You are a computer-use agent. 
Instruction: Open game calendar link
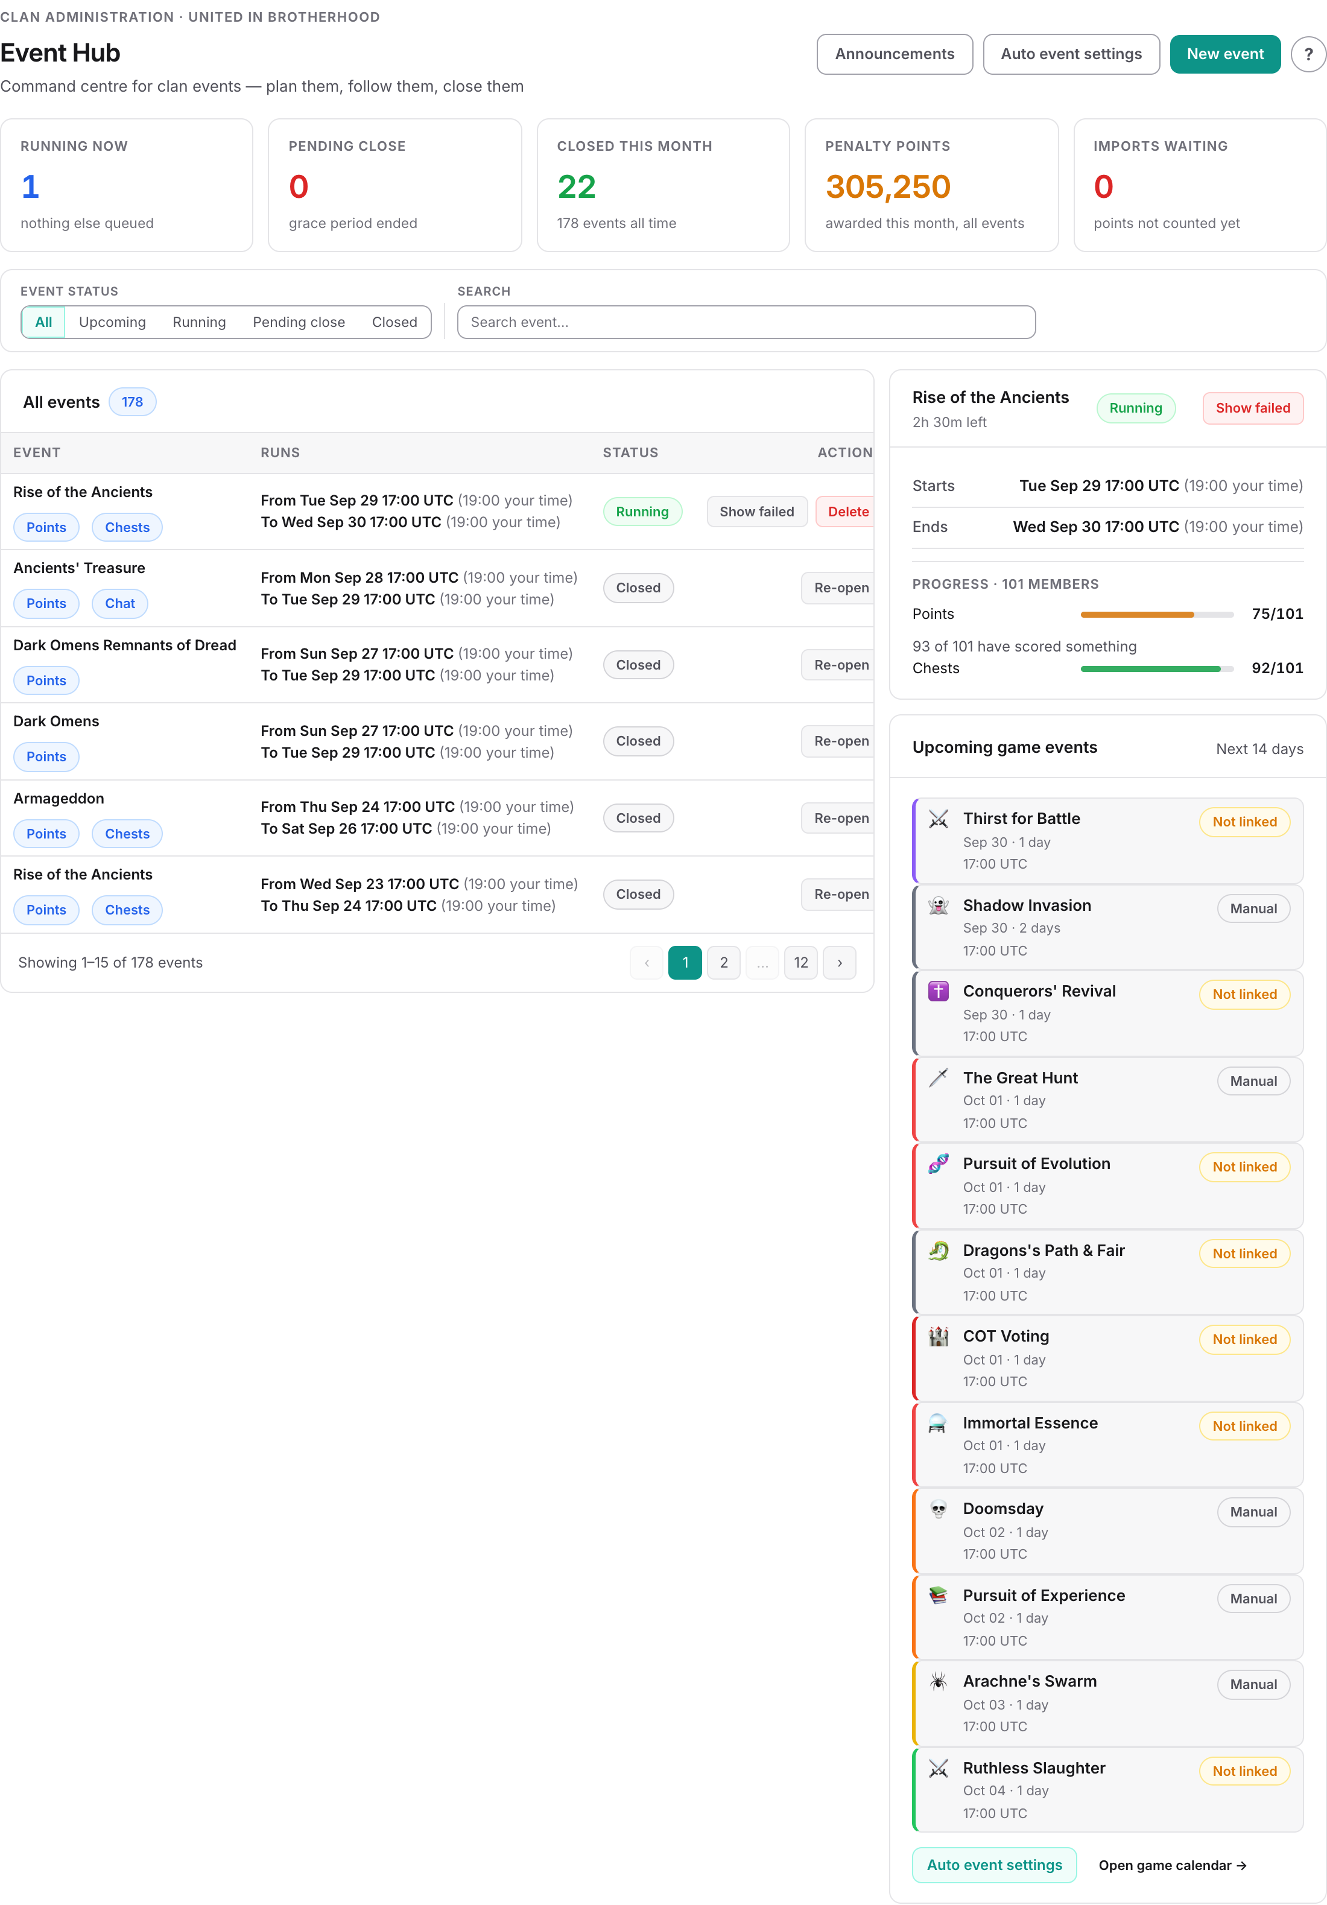click(x=1172, y=1865)
